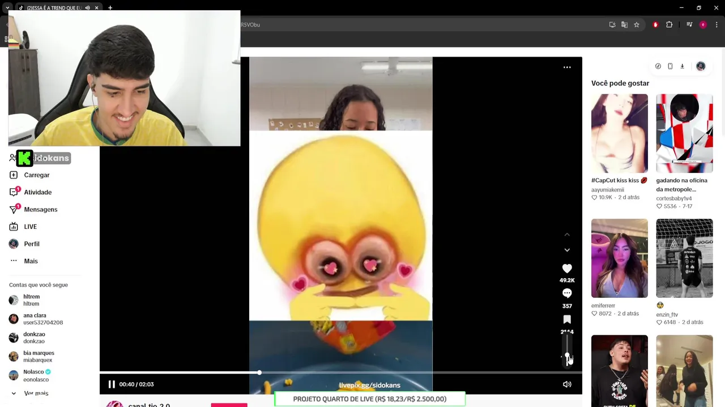Screen dimensions: 725x407
Task: Open Mensagens in the sidebar
Action: 41,210
